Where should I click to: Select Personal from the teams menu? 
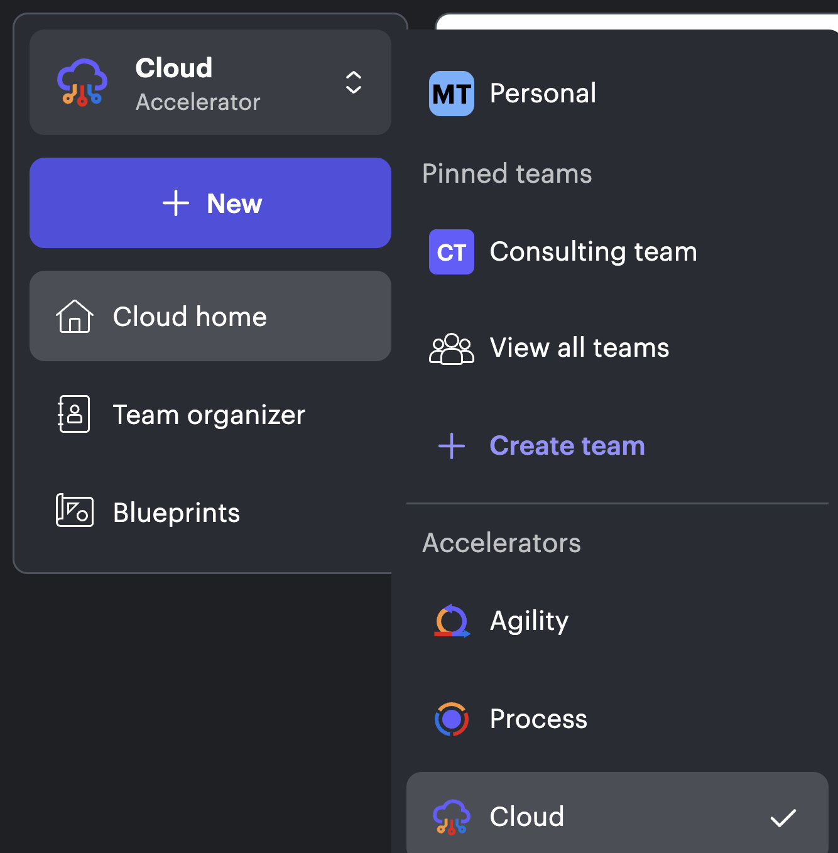point(543,93)
